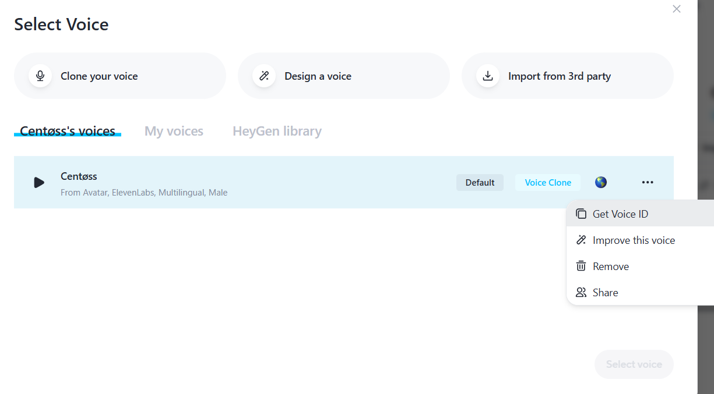Click the Select Voice heading

(x=61, y=24)
